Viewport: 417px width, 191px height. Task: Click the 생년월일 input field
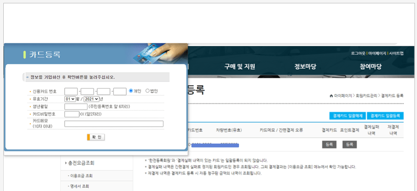point(76,107)
